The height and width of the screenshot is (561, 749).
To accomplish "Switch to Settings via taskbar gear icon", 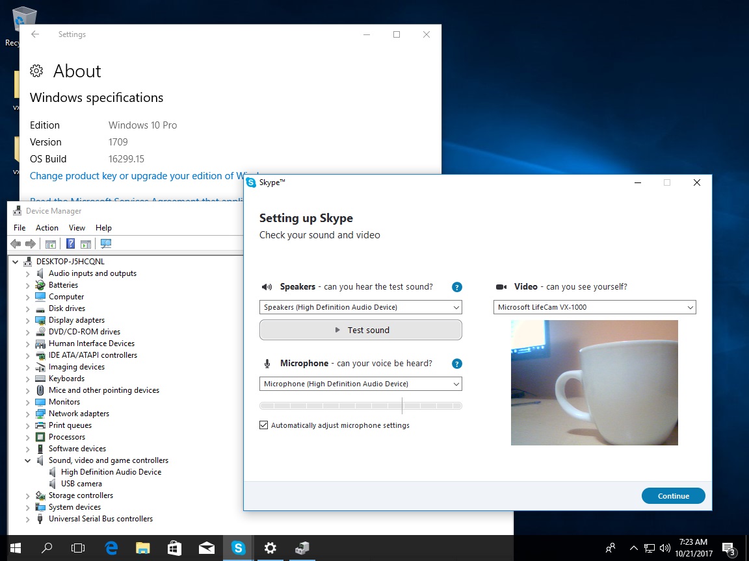I will click(x=270, y=548).
